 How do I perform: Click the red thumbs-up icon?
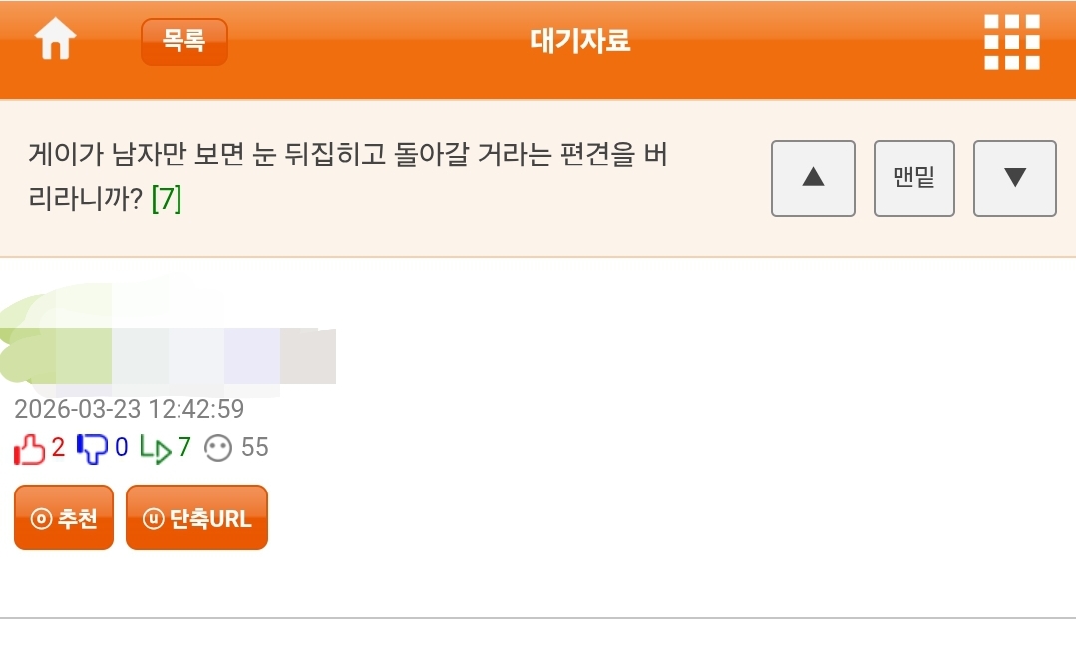point(30,449)
